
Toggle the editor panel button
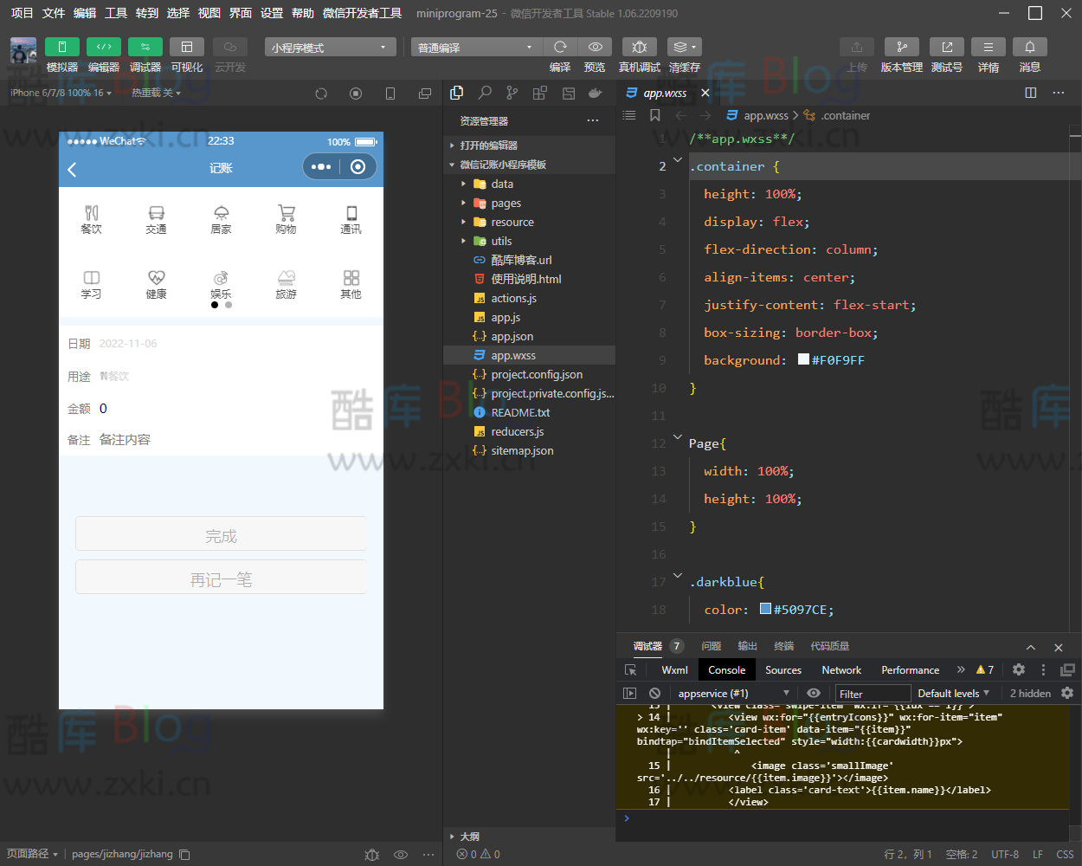click(x=103, y=47)
